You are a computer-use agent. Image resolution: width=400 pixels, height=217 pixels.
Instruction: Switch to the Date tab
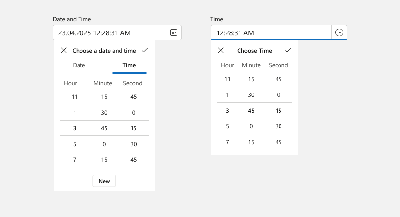[x=79, y=65]
